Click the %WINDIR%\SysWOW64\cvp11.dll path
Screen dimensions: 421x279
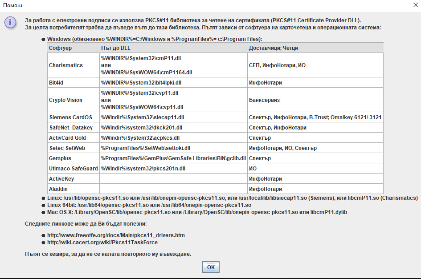[142, 107]
